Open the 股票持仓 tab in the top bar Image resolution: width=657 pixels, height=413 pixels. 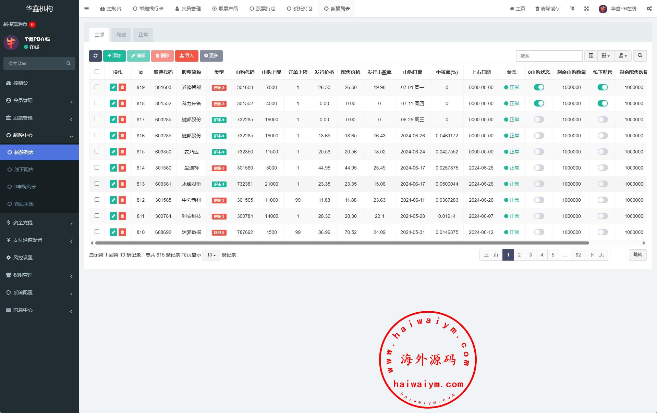click(263, 9)
